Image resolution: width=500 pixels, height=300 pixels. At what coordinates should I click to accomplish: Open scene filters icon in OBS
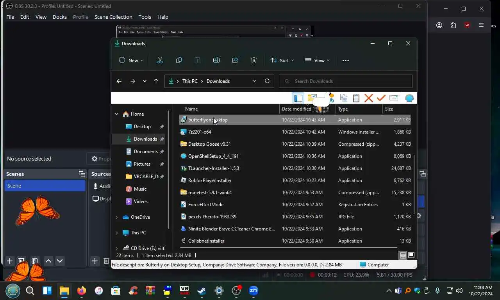pos(35,261)
